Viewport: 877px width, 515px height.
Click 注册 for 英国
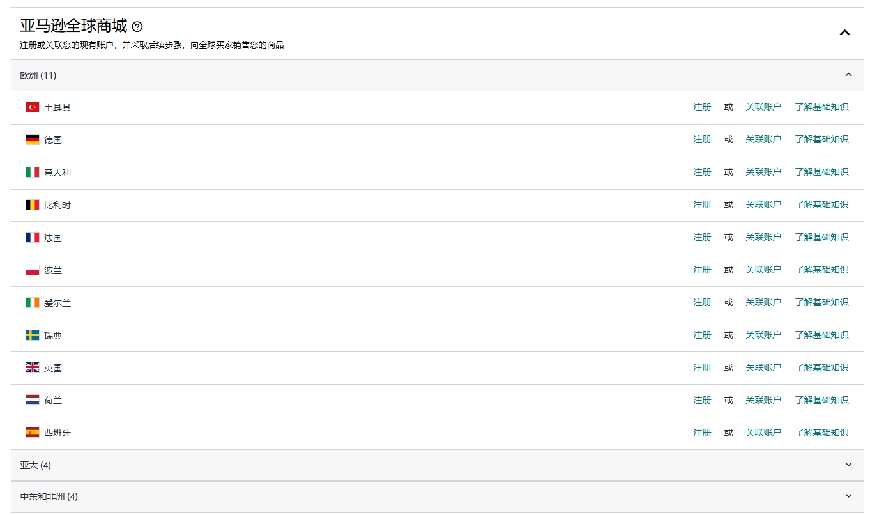pos(702,367)
